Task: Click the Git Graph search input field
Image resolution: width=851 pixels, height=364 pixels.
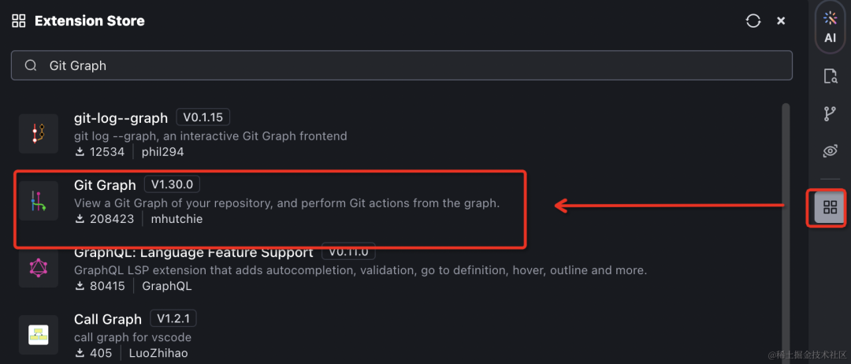Action: tap(394, 65)
